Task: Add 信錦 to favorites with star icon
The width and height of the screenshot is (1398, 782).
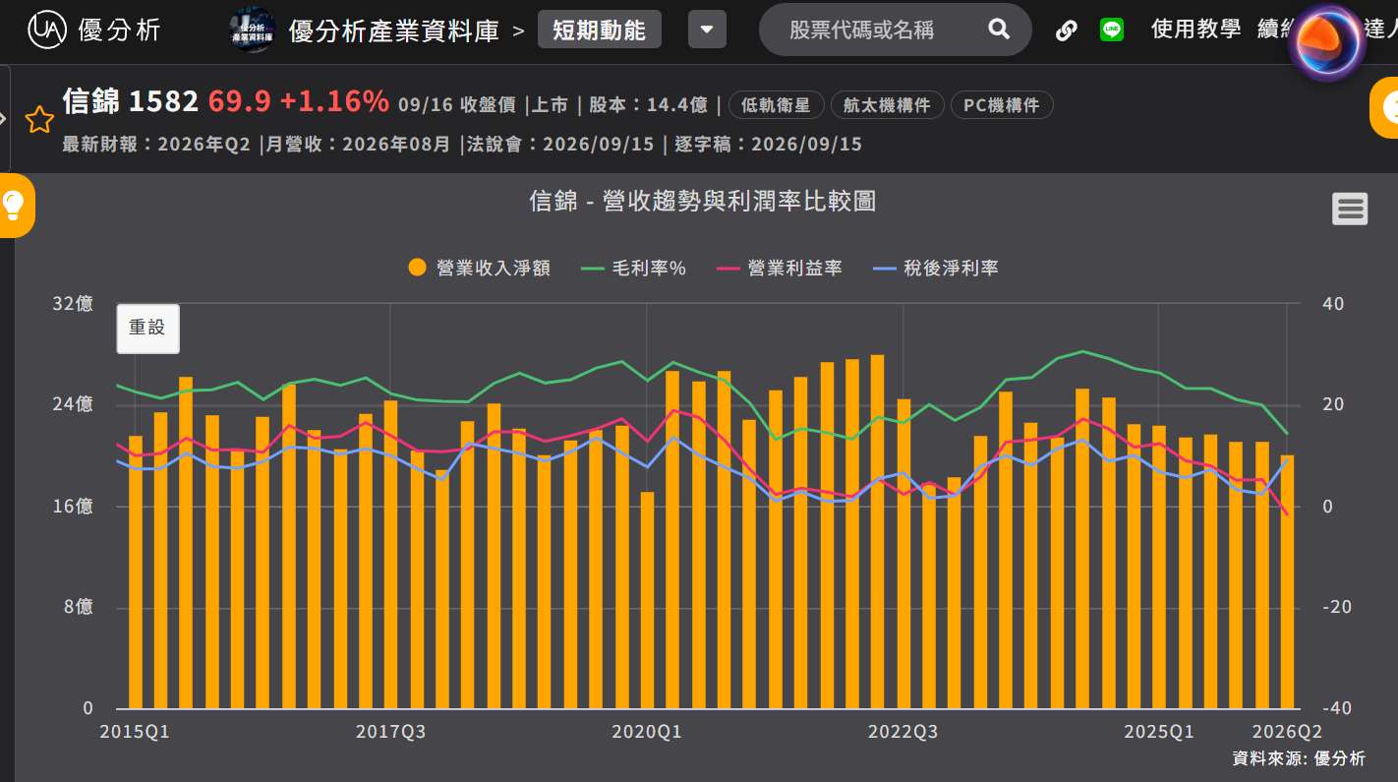Action: pos(39,121)
